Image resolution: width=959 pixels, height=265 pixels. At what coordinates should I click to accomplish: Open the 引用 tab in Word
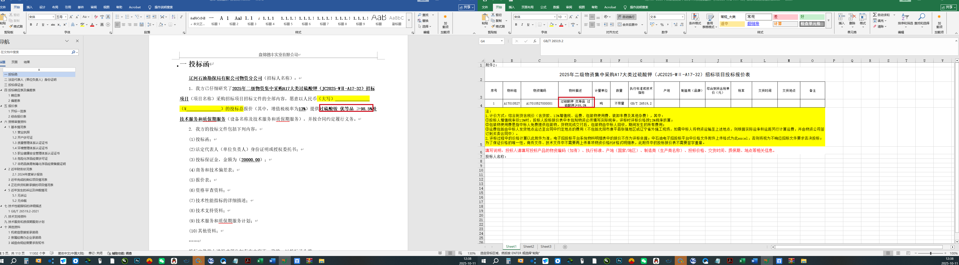coord(68,7)
